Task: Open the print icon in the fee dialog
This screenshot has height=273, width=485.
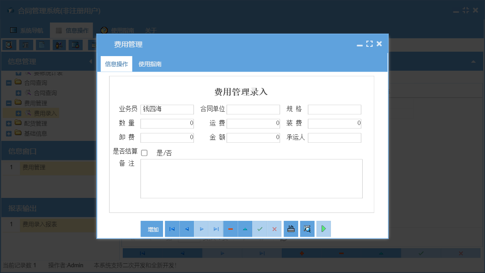Action: (291, 228)
